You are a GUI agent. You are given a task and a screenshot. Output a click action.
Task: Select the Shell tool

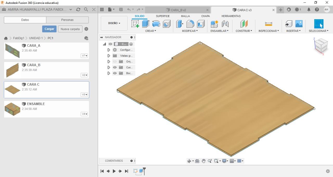201,24
